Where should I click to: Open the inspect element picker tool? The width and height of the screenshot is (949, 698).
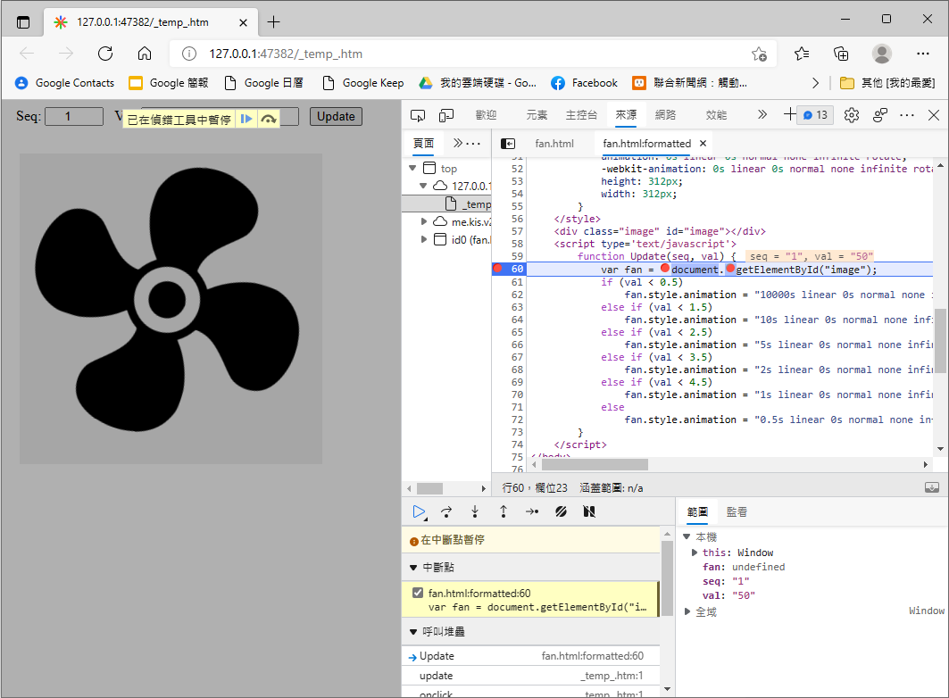[419, 115]
